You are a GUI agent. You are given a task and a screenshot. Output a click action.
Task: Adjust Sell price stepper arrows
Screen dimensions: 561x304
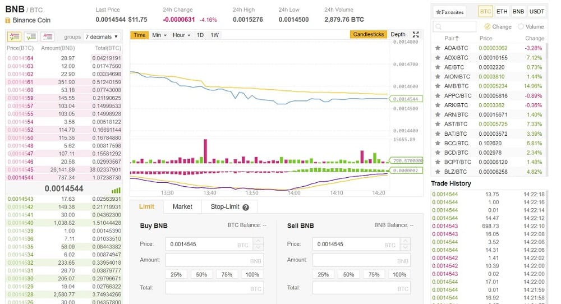(x=406, y=244)
